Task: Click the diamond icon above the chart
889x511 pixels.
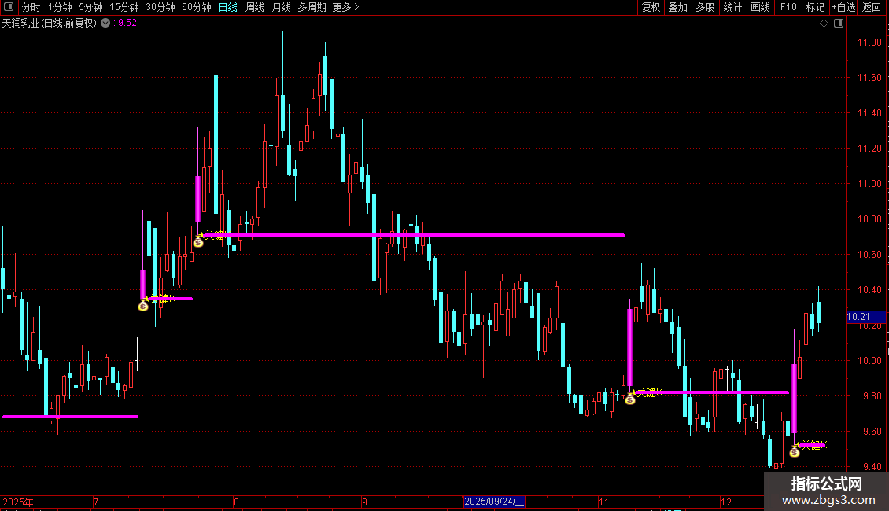Action: 824,24
